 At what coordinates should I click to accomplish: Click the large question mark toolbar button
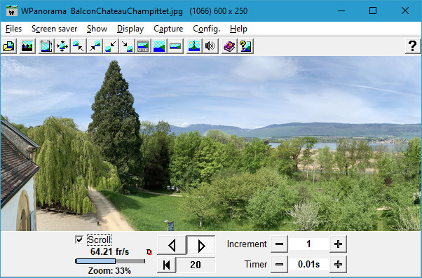coord(413,46)
